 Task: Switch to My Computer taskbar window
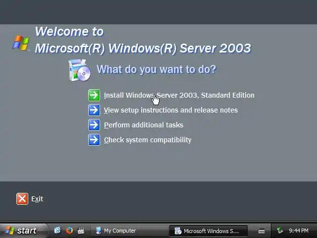(x=129, y=231)
